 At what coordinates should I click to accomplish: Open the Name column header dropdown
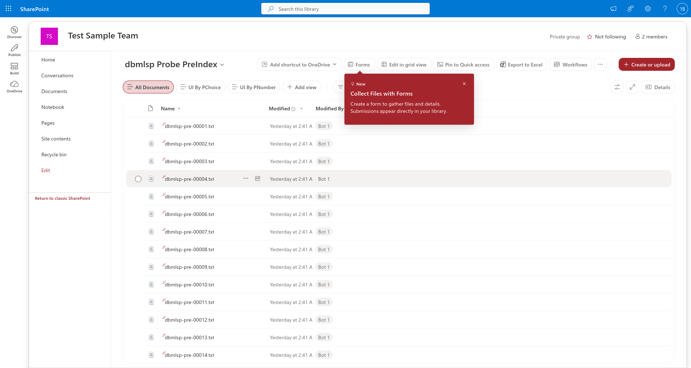(x=171, y=109)
